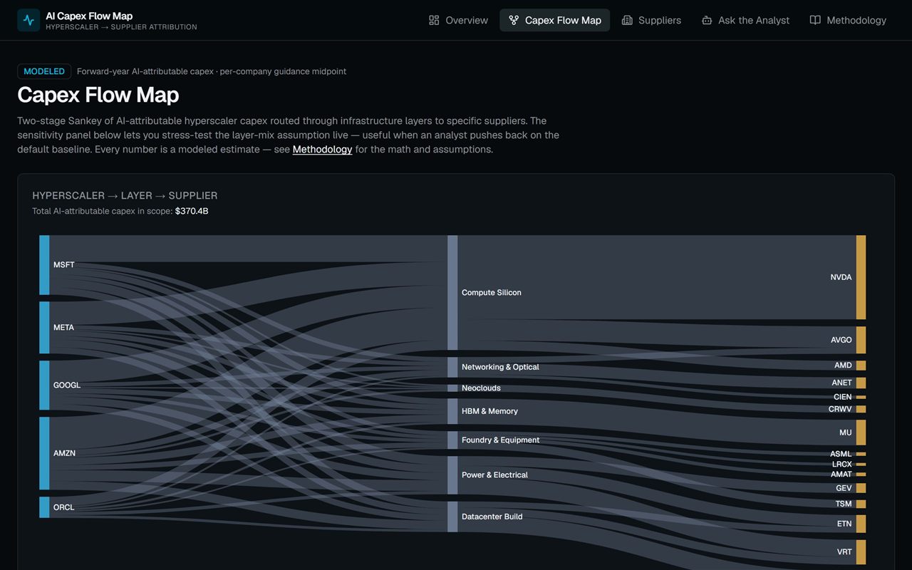Viewport: 912px width, 570px height.
Task: Click the Networking & Optical layer node
Action: tap(452, 367)
